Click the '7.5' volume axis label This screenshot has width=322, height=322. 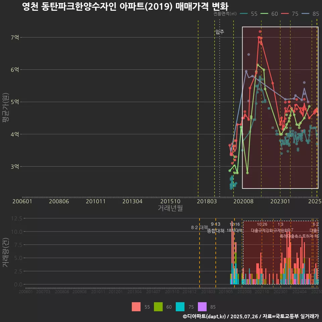point(18,245)
